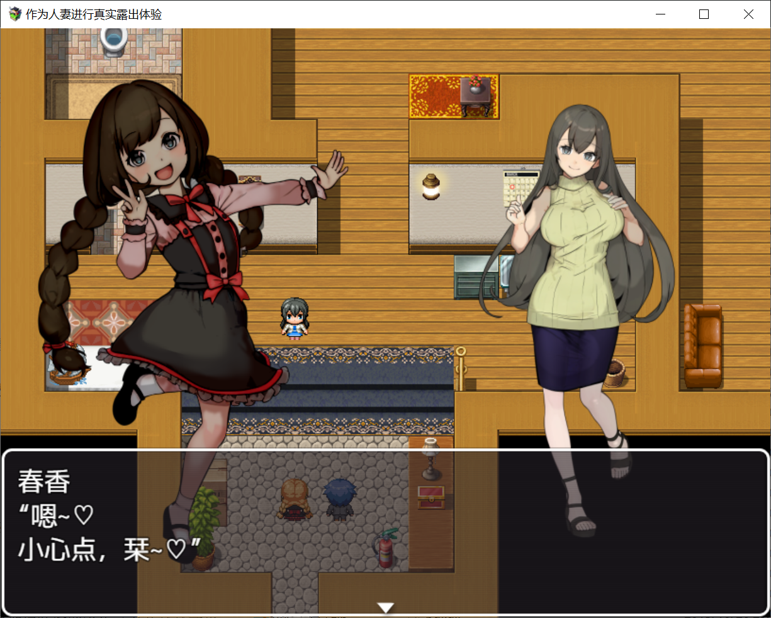The height and width of the screenshot is (618, 771).
Task: Close the game window
Action: tap(748, 14)
